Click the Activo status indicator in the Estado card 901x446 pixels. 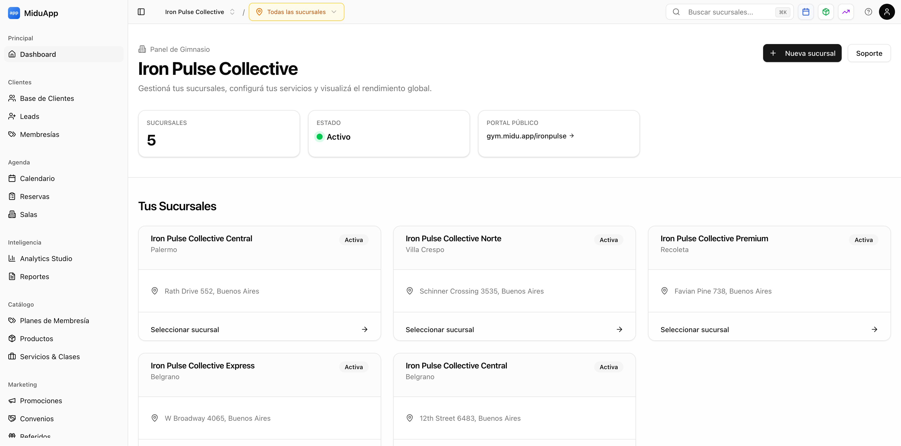click(332, 137)
